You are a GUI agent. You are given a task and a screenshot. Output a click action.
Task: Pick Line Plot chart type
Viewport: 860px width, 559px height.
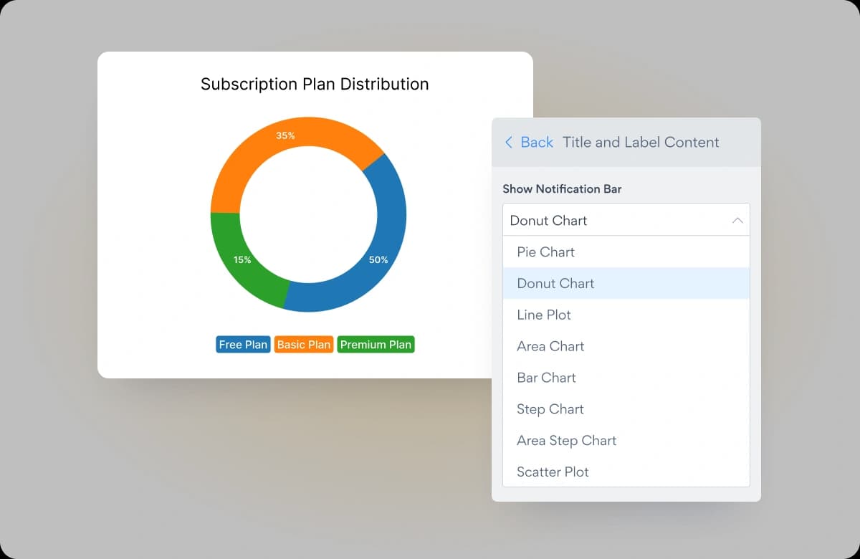click(626, 315)
